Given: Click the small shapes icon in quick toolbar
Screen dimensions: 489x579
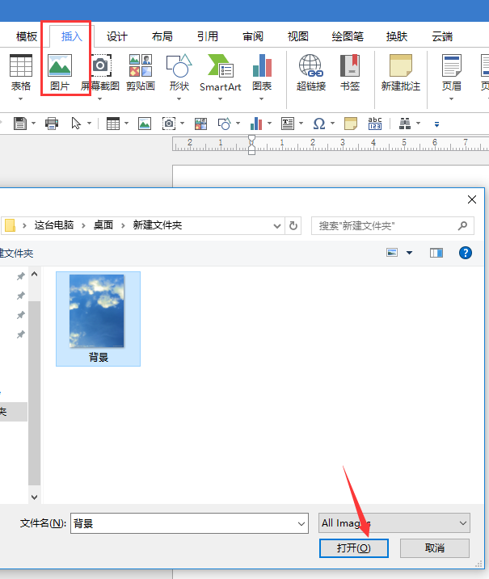Looking at the screenshot, I should click(225, 124).
